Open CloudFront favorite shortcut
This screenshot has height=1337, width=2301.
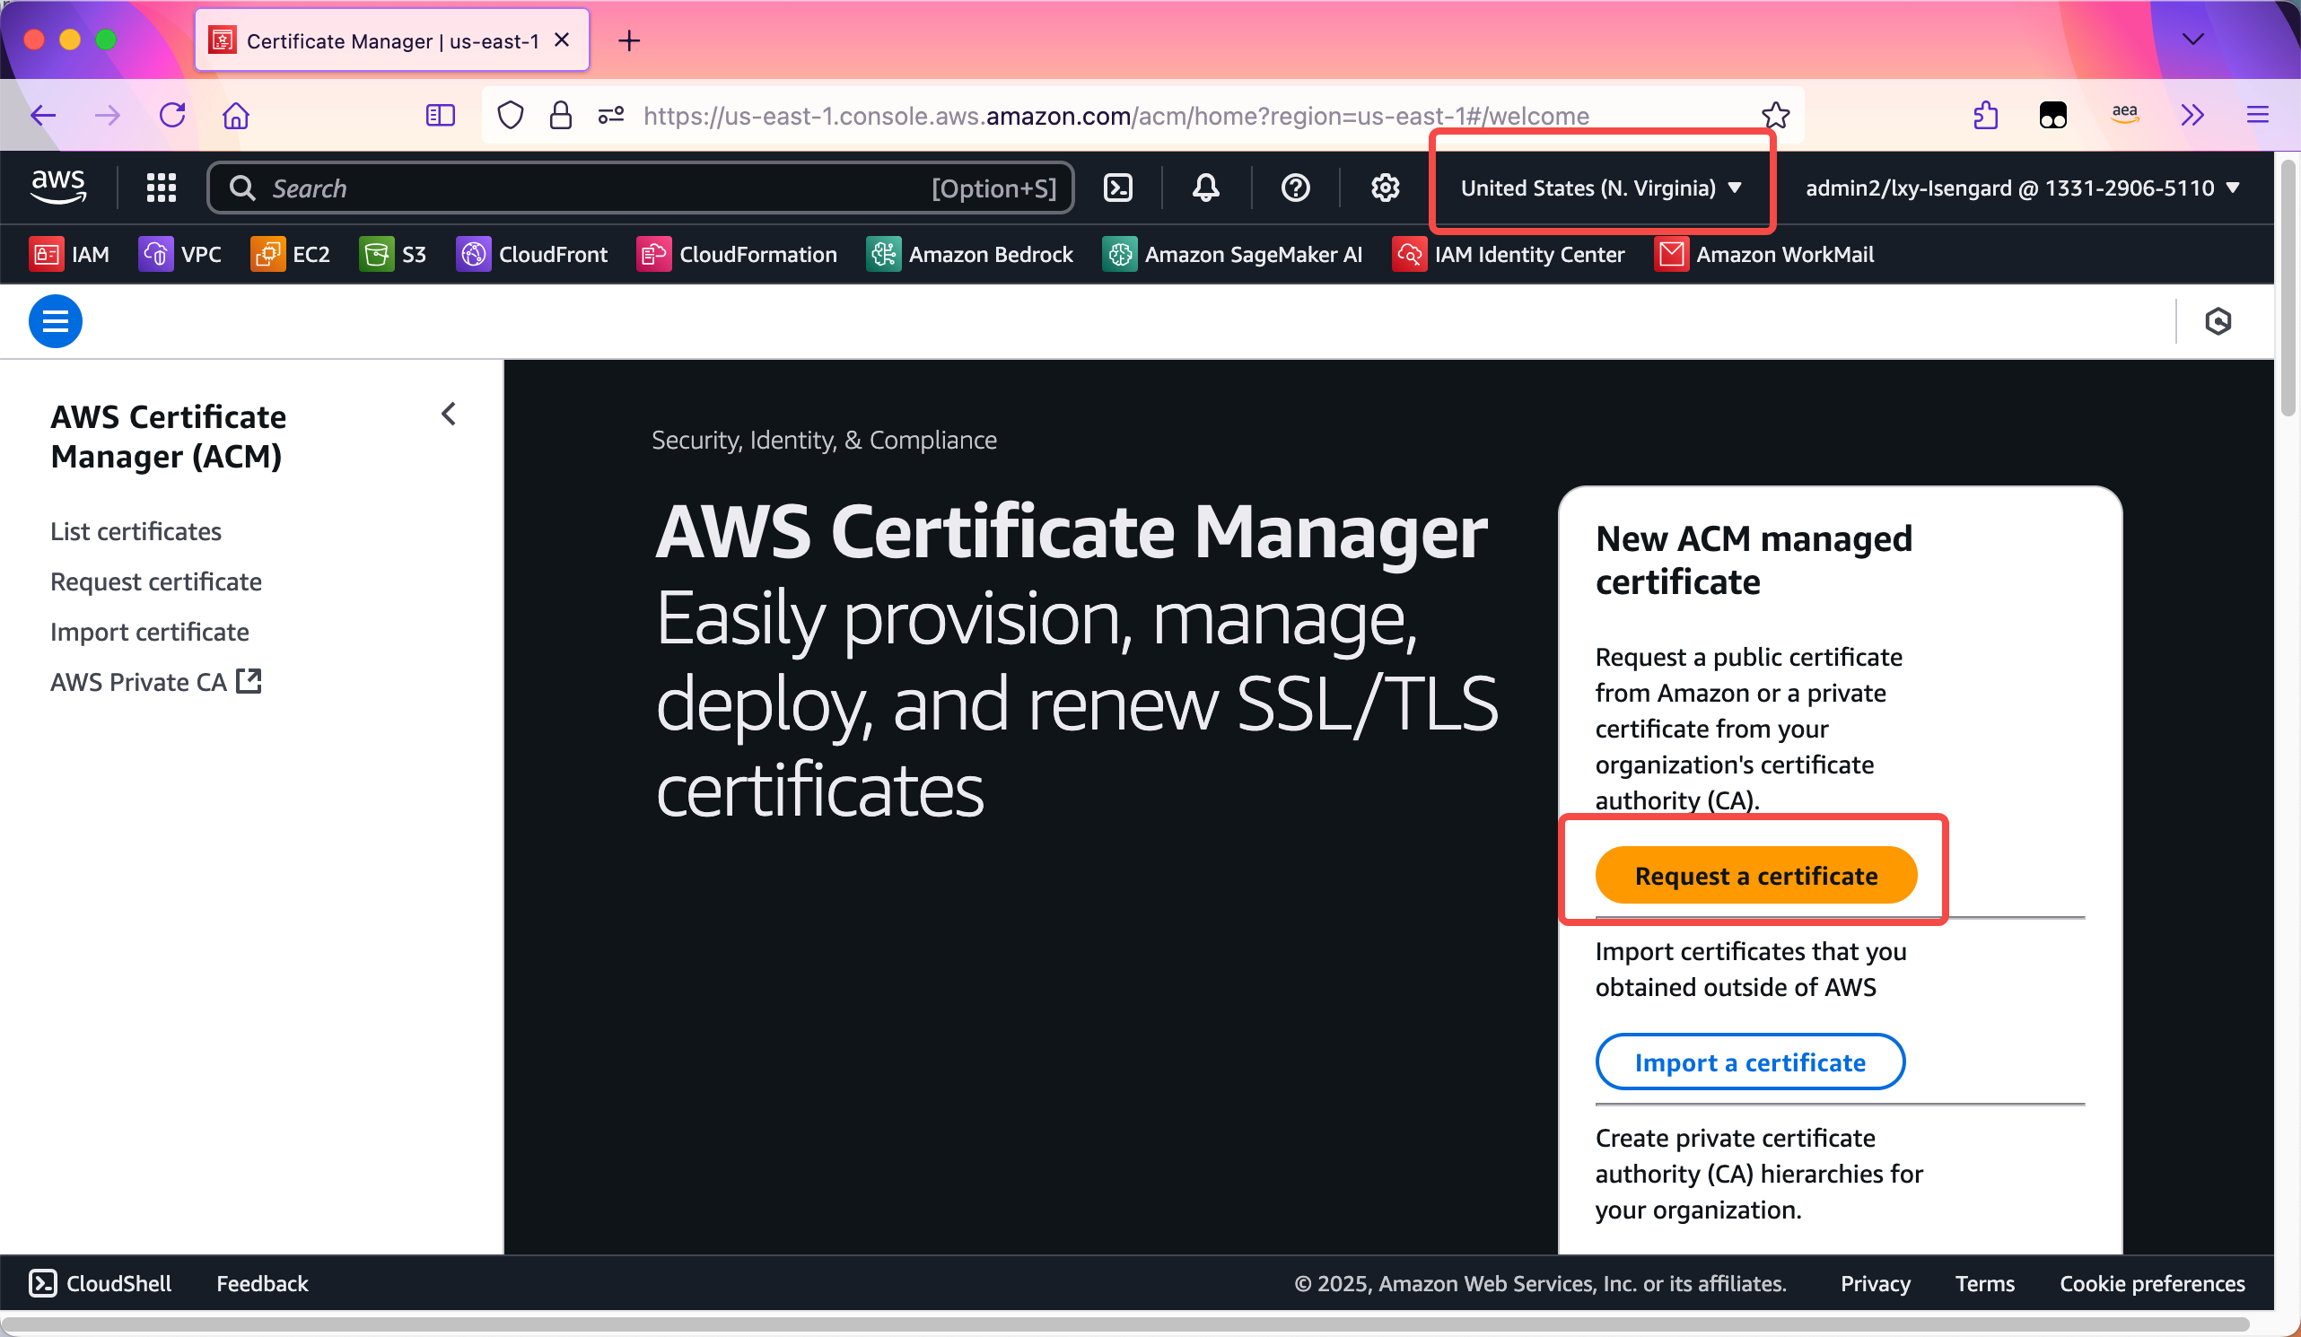[531, 254]
